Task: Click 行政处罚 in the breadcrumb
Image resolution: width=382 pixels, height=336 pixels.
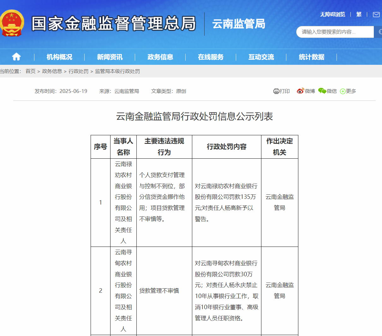Action: pyautogui.click(x=79, y=71)
